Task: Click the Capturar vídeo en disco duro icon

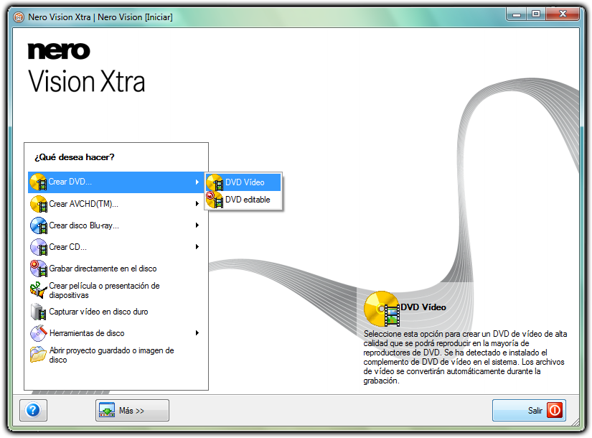Action: [38, 312]
